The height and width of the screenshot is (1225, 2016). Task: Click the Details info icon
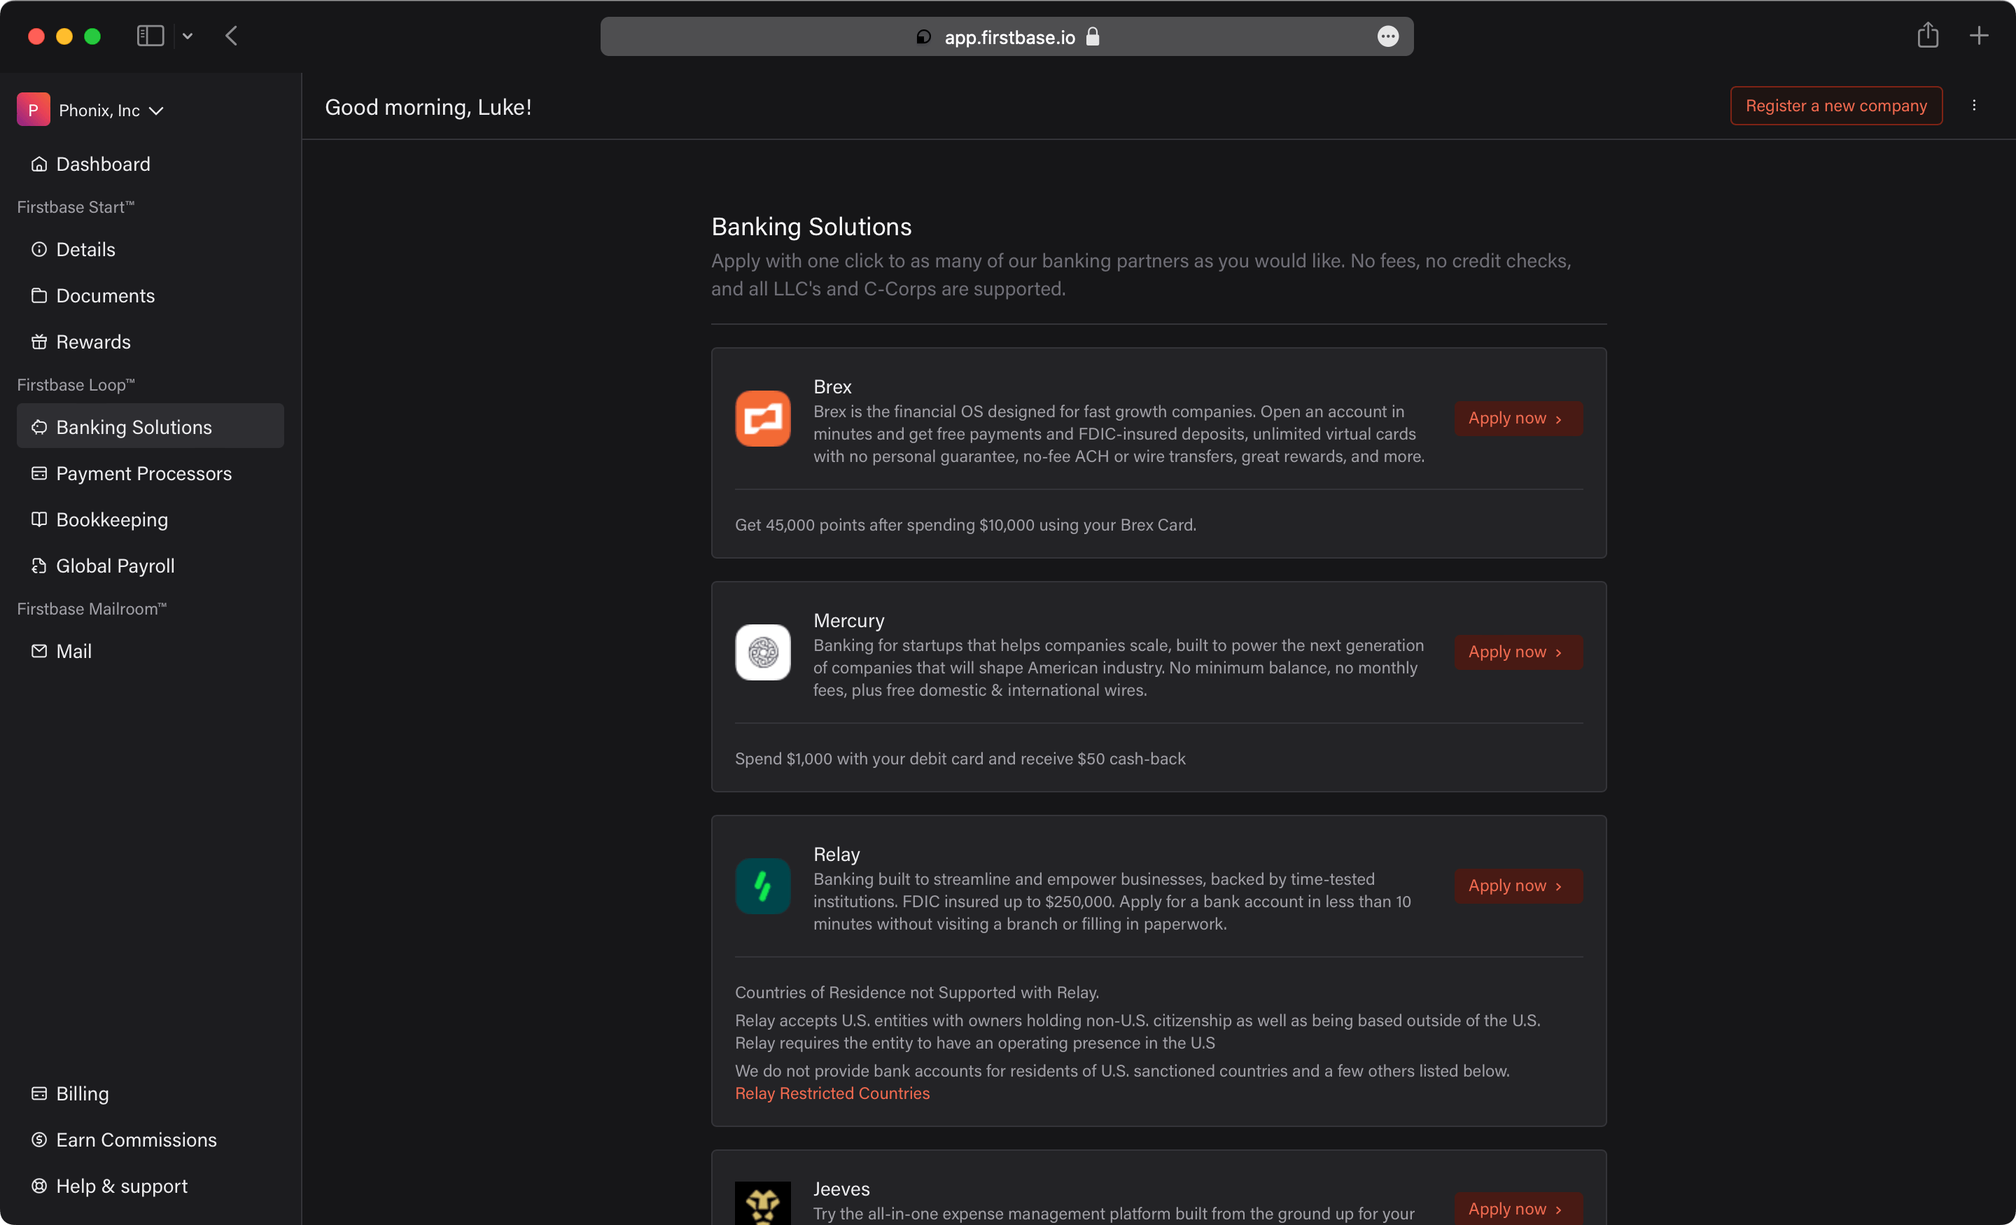(x=38, y=248)
